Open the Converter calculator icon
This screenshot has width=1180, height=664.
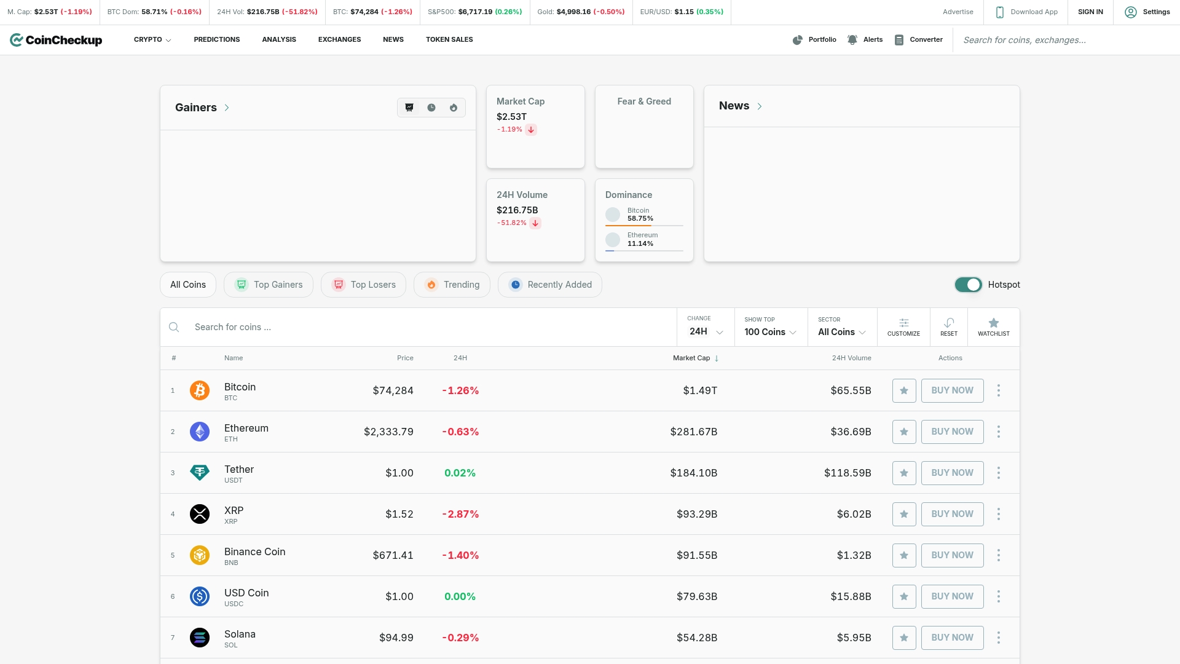[899, 39]
